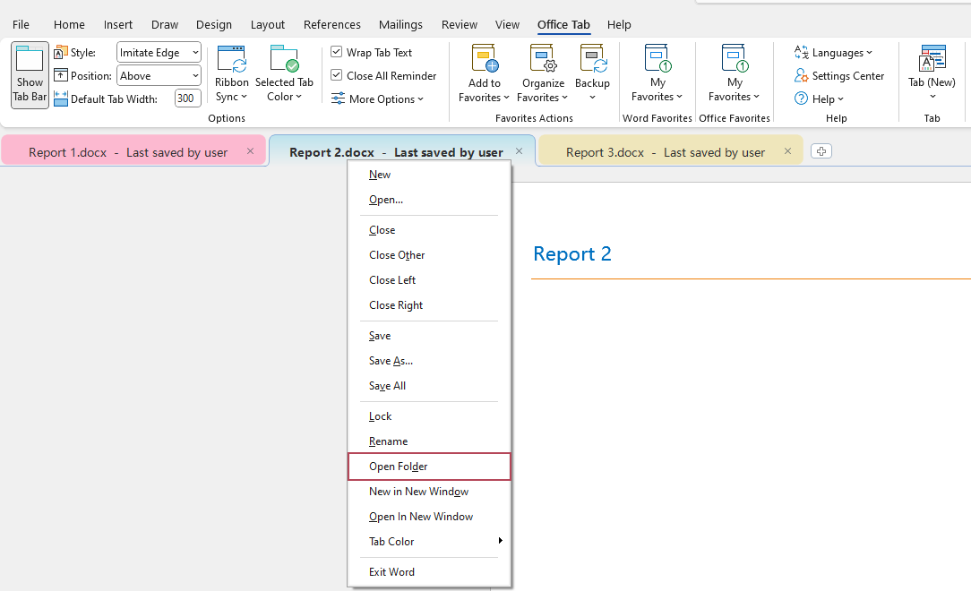This screenshot has height=591, width=971.
Task: Uncheck the Wrap Tab Text checkbox
Action: 337,53
